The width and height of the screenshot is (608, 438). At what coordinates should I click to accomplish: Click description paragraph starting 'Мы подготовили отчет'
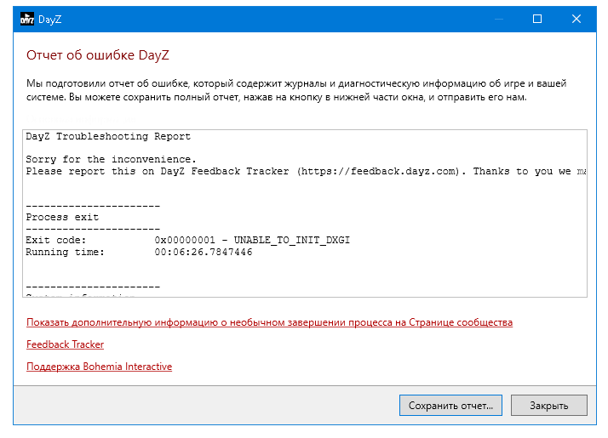(296, 90)
